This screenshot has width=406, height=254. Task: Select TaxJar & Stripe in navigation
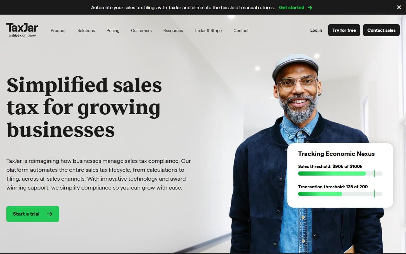208,30
